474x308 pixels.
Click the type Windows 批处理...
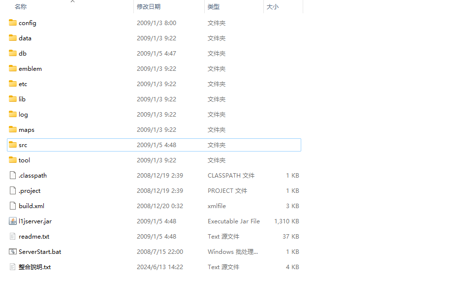pos(233,252)
